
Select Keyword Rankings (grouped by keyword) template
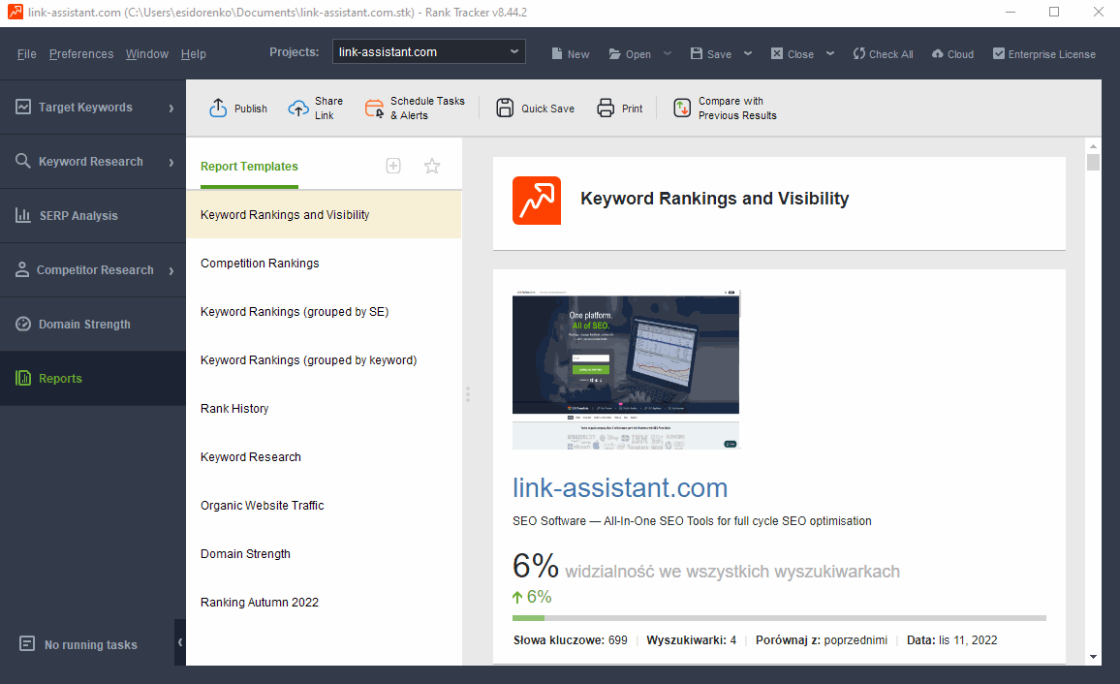[x=324, y=359]
